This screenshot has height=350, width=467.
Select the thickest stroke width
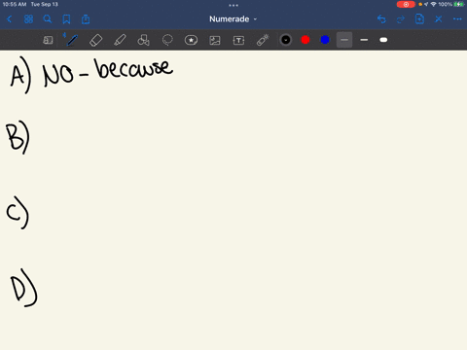383,40
